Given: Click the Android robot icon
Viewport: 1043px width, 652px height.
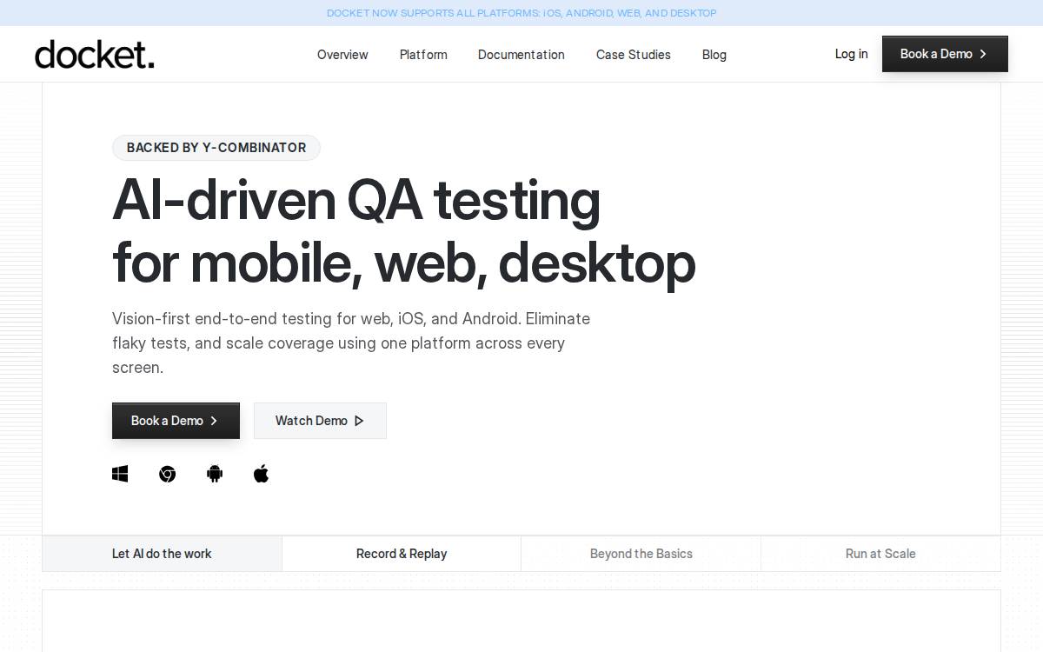Looking at the screenshot, I should 215,474.
